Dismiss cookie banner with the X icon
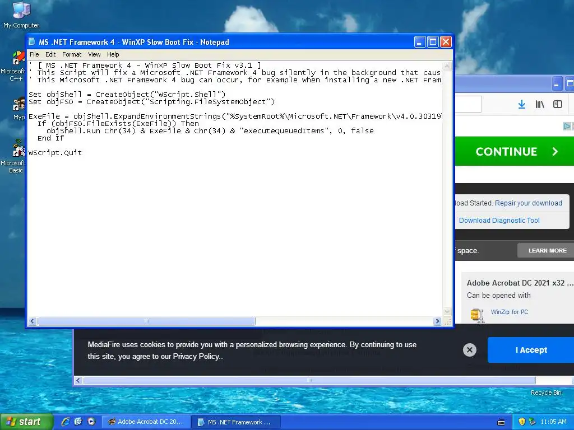This screenshot has width=574, height=430. point(470,350)
